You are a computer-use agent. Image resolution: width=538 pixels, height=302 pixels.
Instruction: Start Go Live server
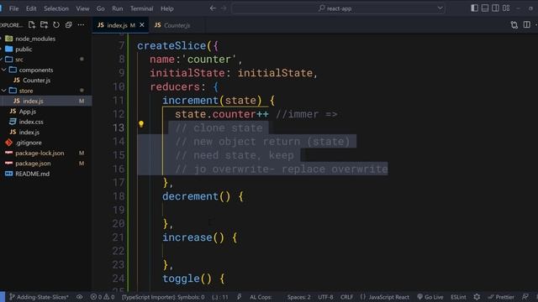pos(430,297)
